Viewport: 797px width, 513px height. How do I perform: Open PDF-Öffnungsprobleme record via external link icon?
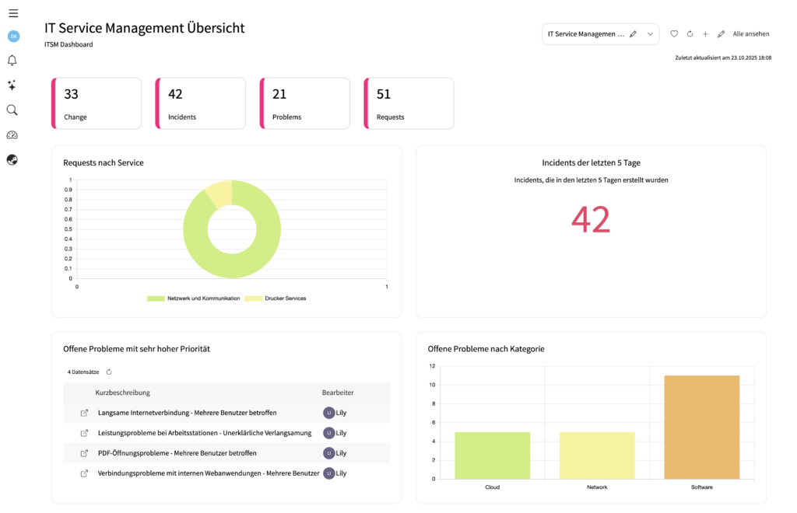pyautogui.click(x=84, y=453)
